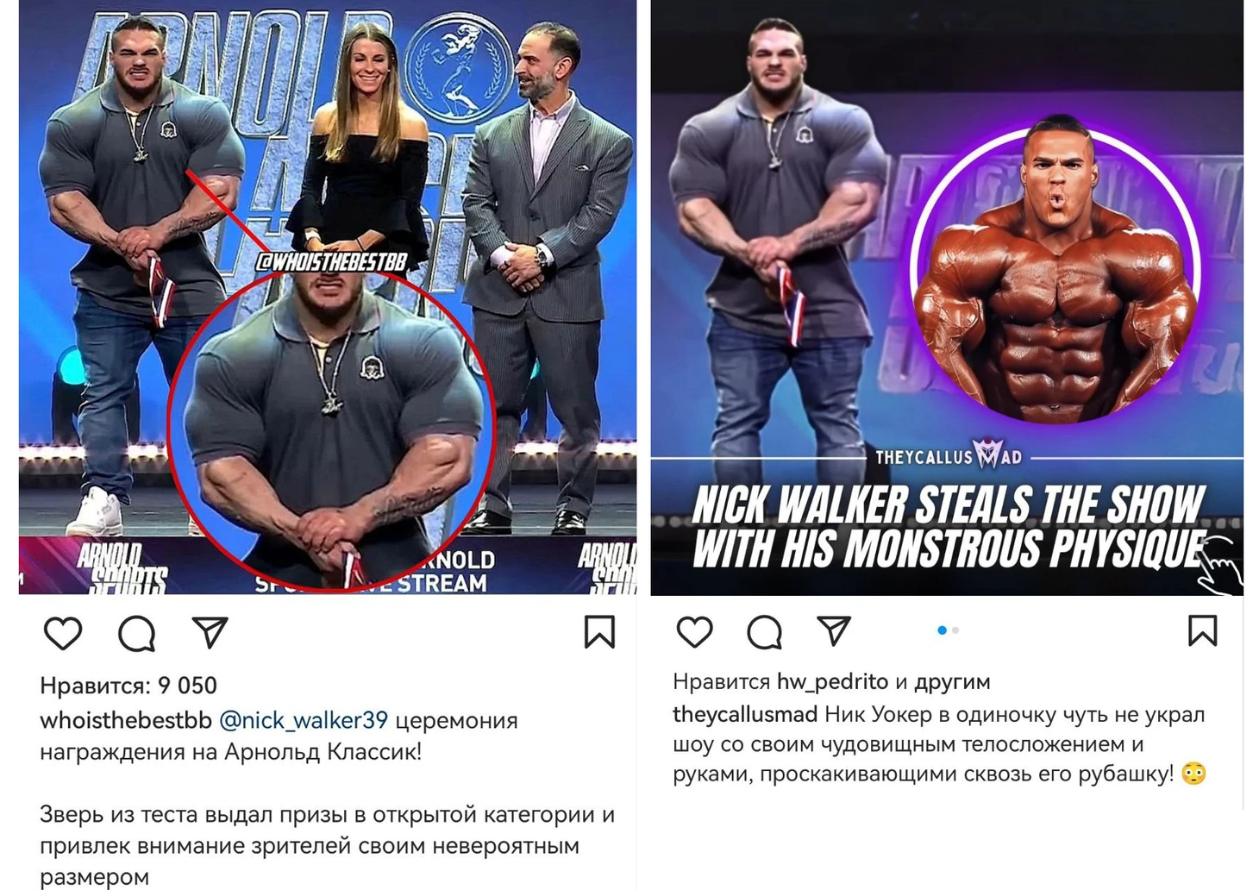Share the whoisthebestbb post via paper plane
This screenshot has width=1259, height=890.
210,632
